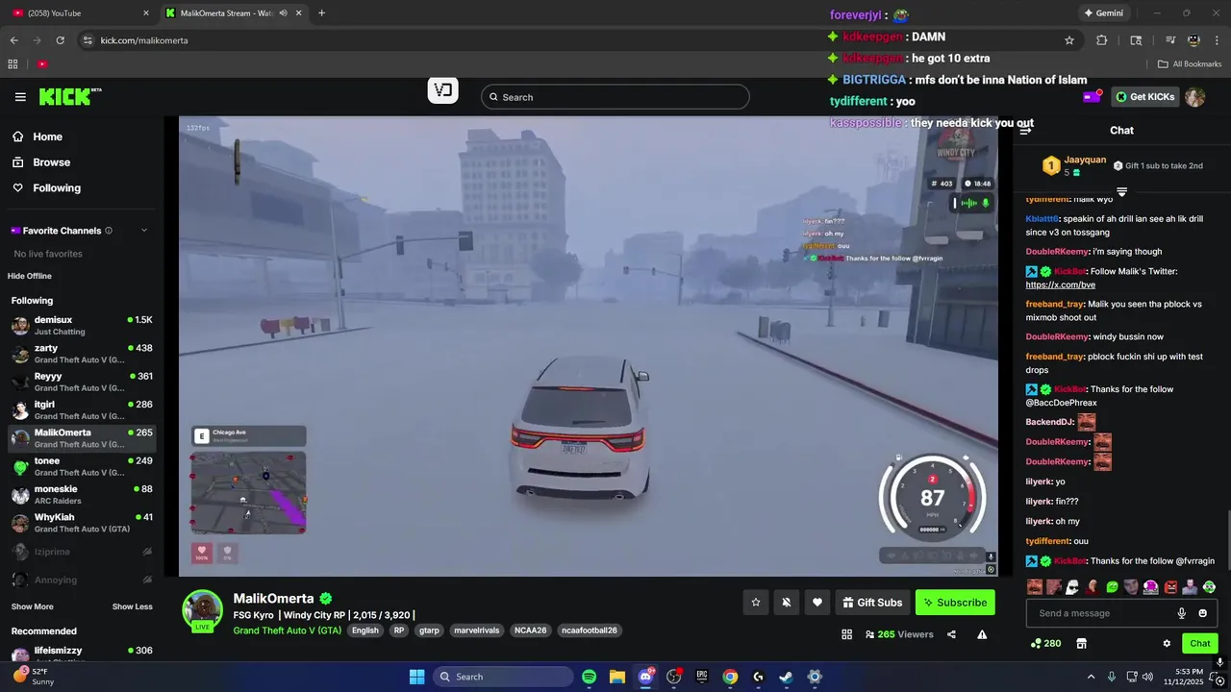The image size is (1231, 692).
Task: Click Show More under Following
Action: click(x=33, y=606)
